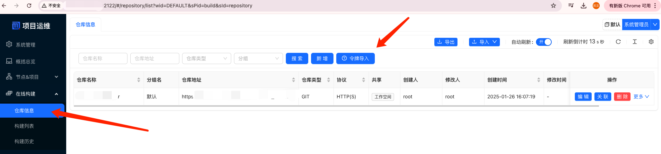The image size is (661, 154).
Task: Go to 构建历史 sidebar item
Action: tap(24, 141)
